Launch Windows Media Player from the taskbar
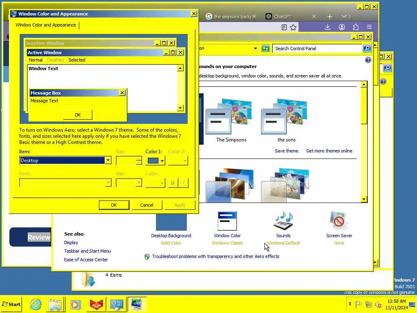This screenshot has width=417, height=313. 75,304
